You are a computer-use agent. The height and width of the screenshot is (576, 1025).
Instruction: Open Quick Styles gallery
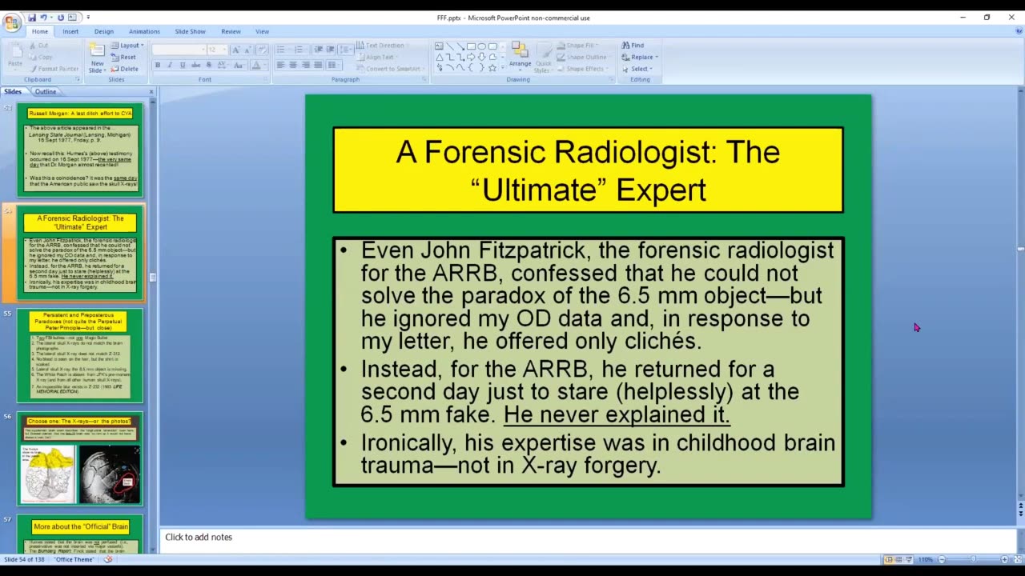click(x=543, y=56)
